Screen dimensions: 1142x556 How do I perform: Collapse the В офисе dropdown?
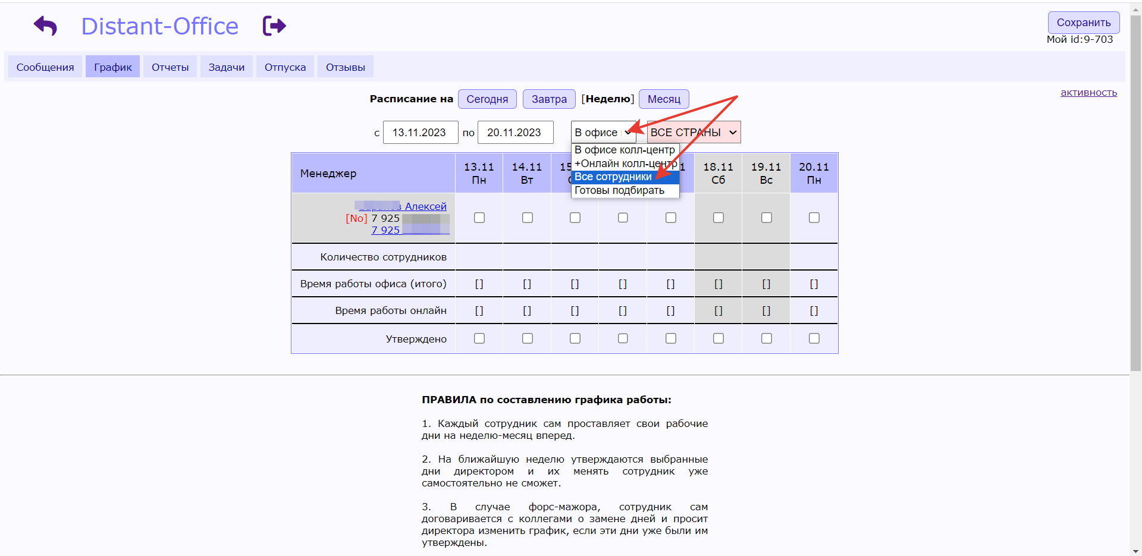coord(603,132)
